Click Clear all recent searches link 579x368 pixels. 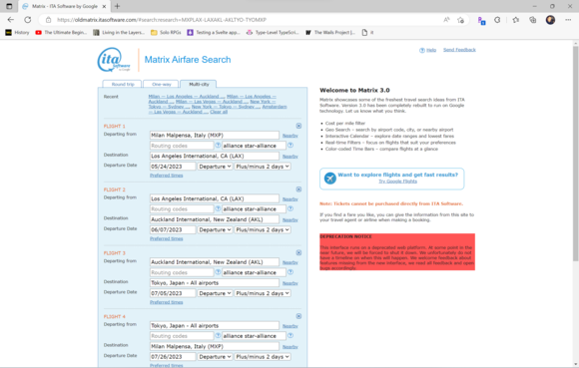click(219, 112)
